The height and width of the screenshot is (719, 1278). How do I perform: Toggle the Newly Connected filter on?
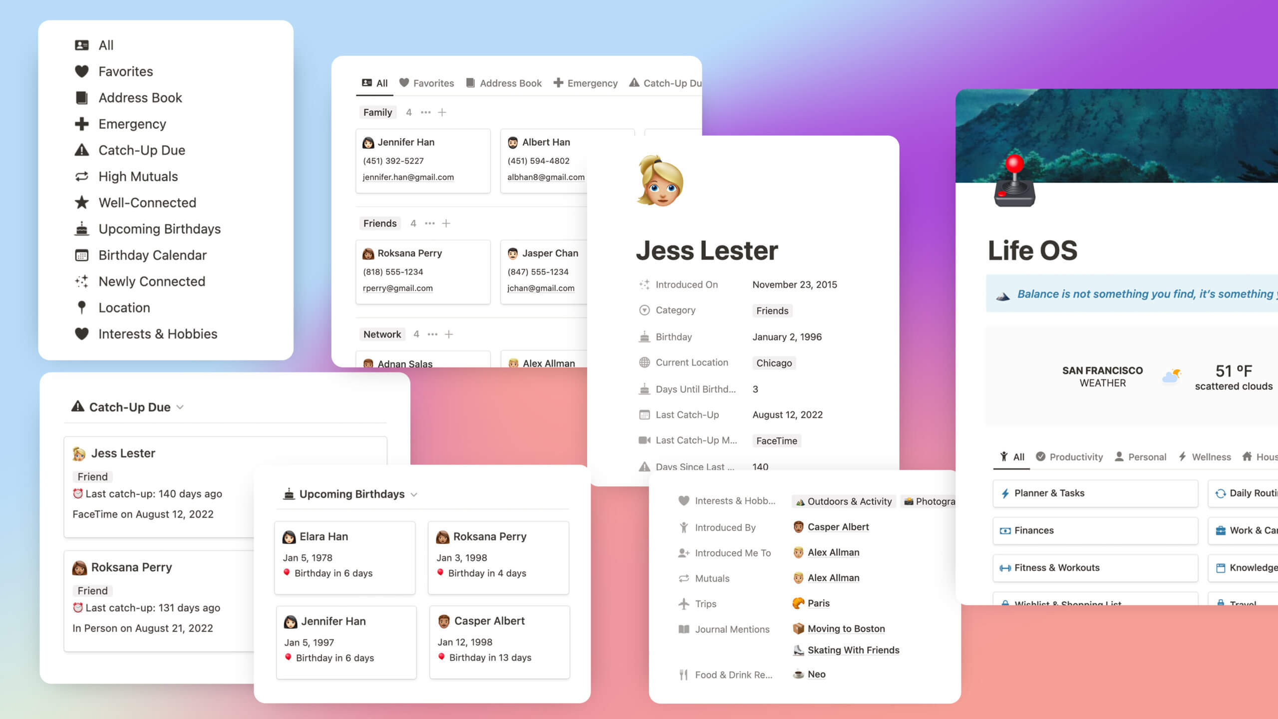tap(151, 281)
